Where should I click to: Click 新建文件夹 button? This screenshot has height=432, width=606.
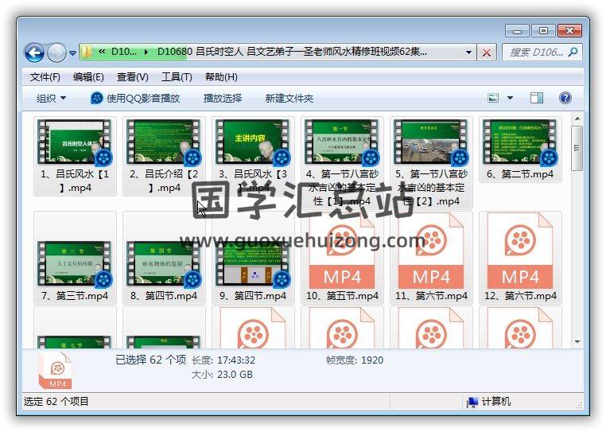pyautogui.click(x=289, y=98)
